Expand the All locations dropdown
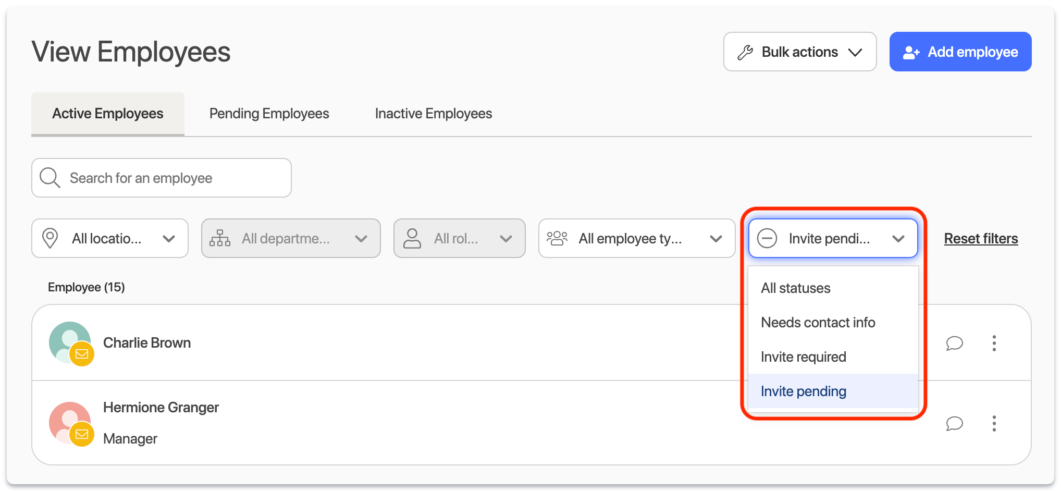1061x491 pixels. click(110, 238)
